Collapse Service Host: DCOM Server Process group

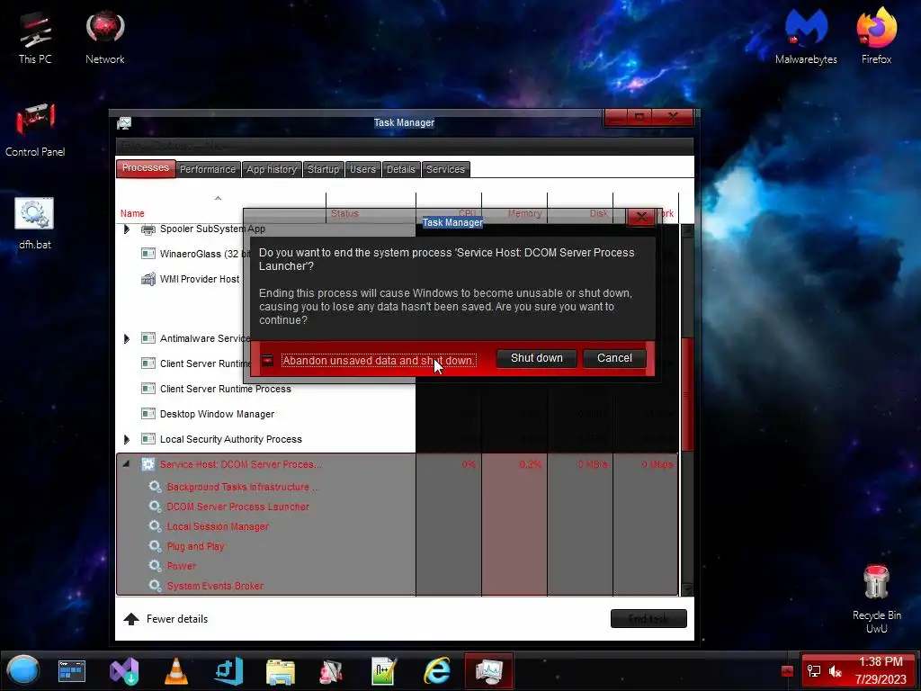pos(126,463)
